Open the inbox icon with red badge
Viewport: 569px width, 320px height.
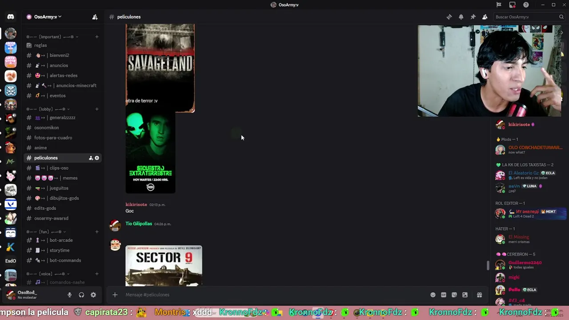coord(513,5)
